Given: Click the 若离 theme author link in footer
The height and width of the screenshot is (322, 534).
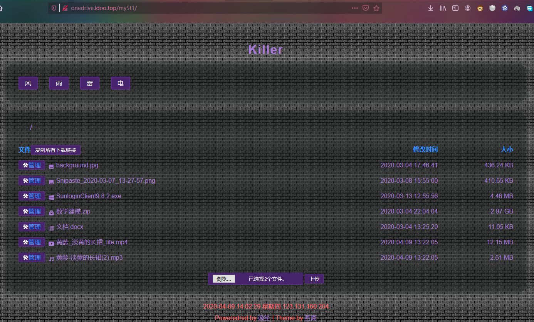Looking at the screenshot, I should [311, 318].
